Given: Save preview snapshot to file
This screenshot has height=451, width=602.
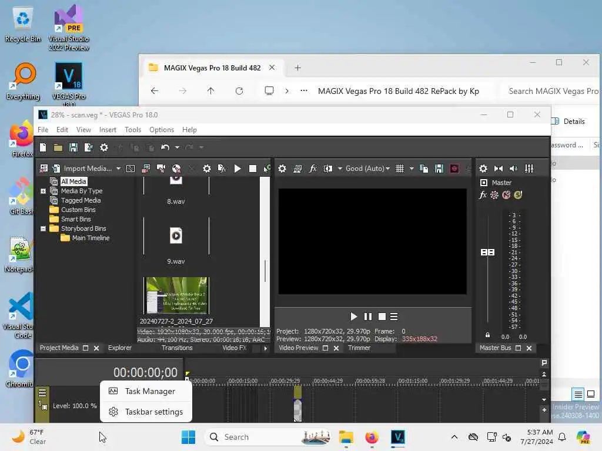Looking at the screenshot, I should click(439, 169).
